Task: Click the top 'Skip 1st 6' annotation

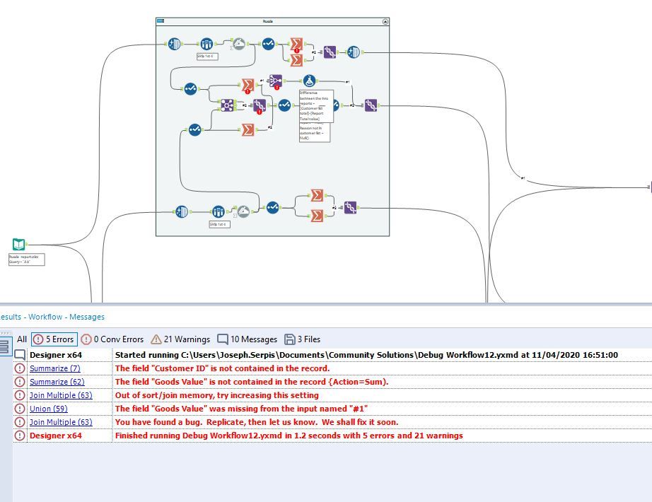Action: pyautogui.click(x=207, y=56)
